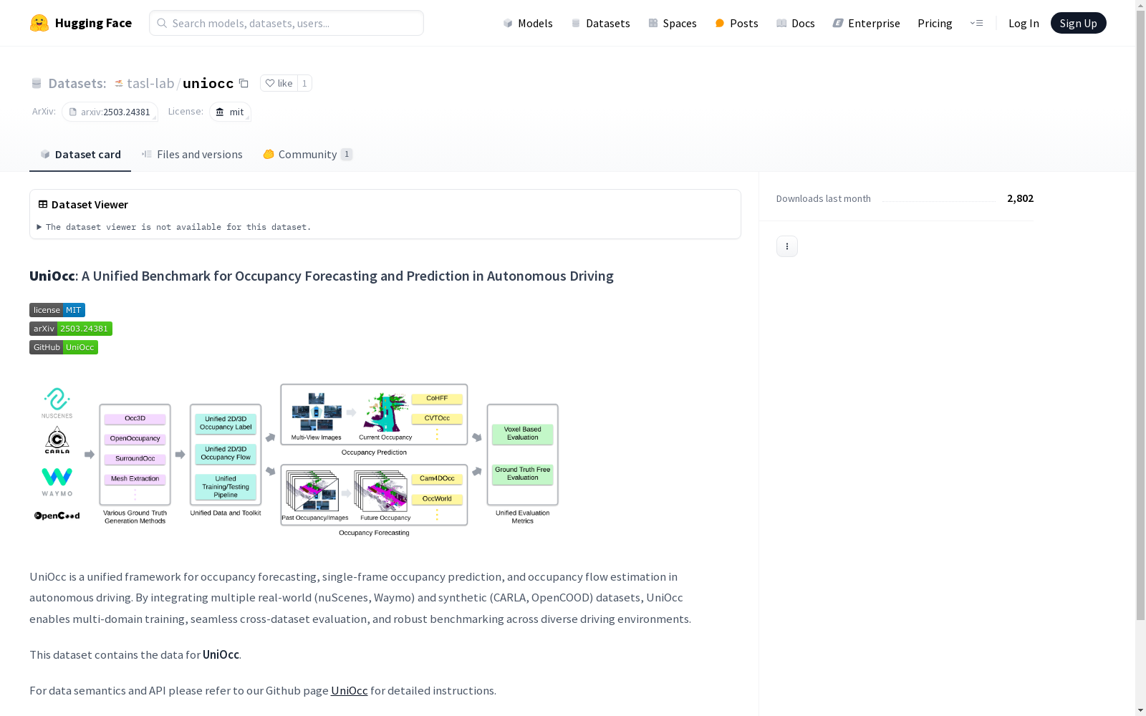Click the like count number

[304, 83]
